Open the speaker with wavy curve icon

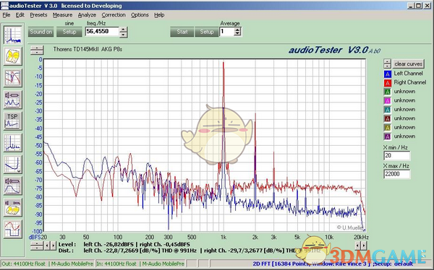(13, 100)
